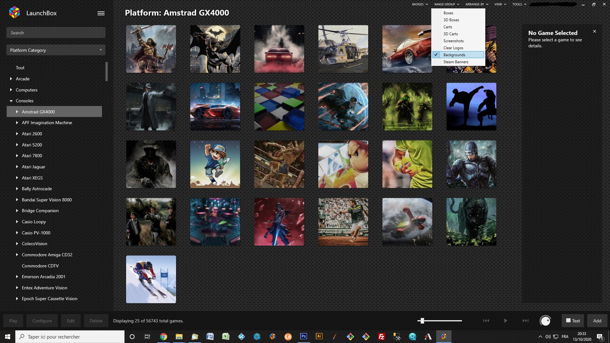Choose 3D Boxes in image group list
Viewport: 610px width, 343px height.
coord(458,20)
